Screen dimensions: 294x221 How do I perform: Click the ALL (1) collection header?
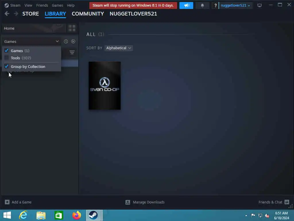tap(95, 34)
